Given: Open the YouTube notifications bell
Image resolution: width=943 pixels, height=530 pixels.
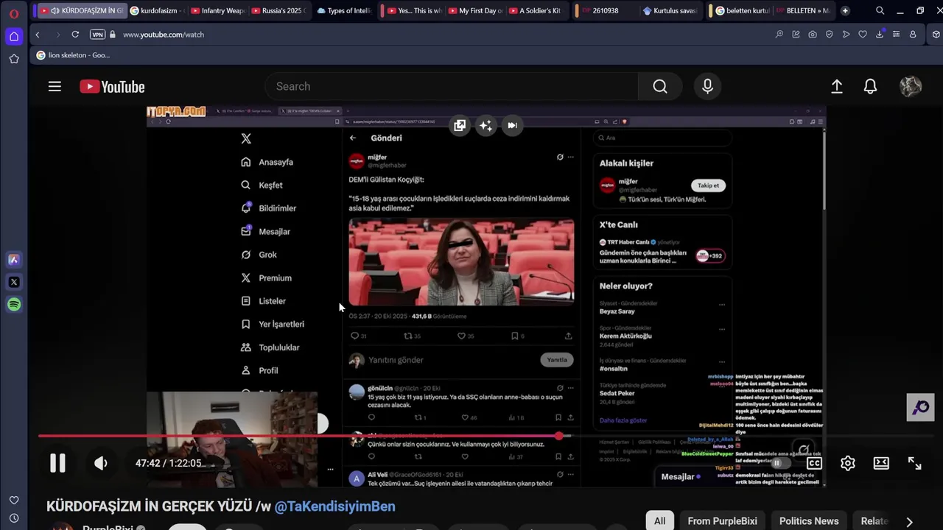Looking at the screenshot, I should tap(870, 86).
